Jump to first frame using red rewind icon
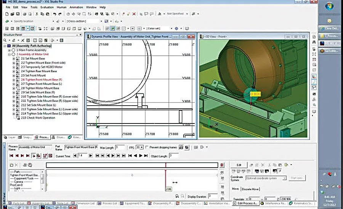 click(11, 155)
